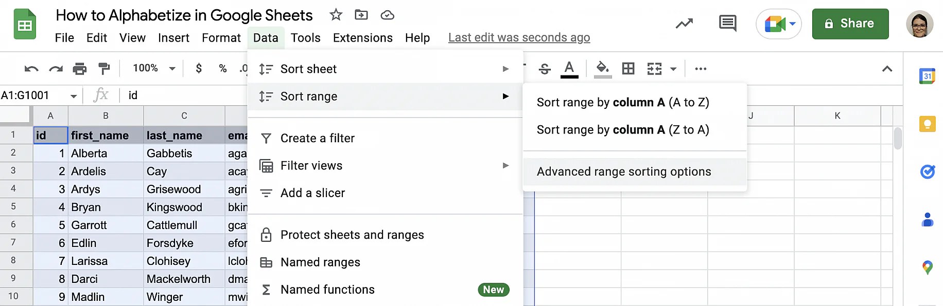
Task: Select column B header
Action: 106,116
